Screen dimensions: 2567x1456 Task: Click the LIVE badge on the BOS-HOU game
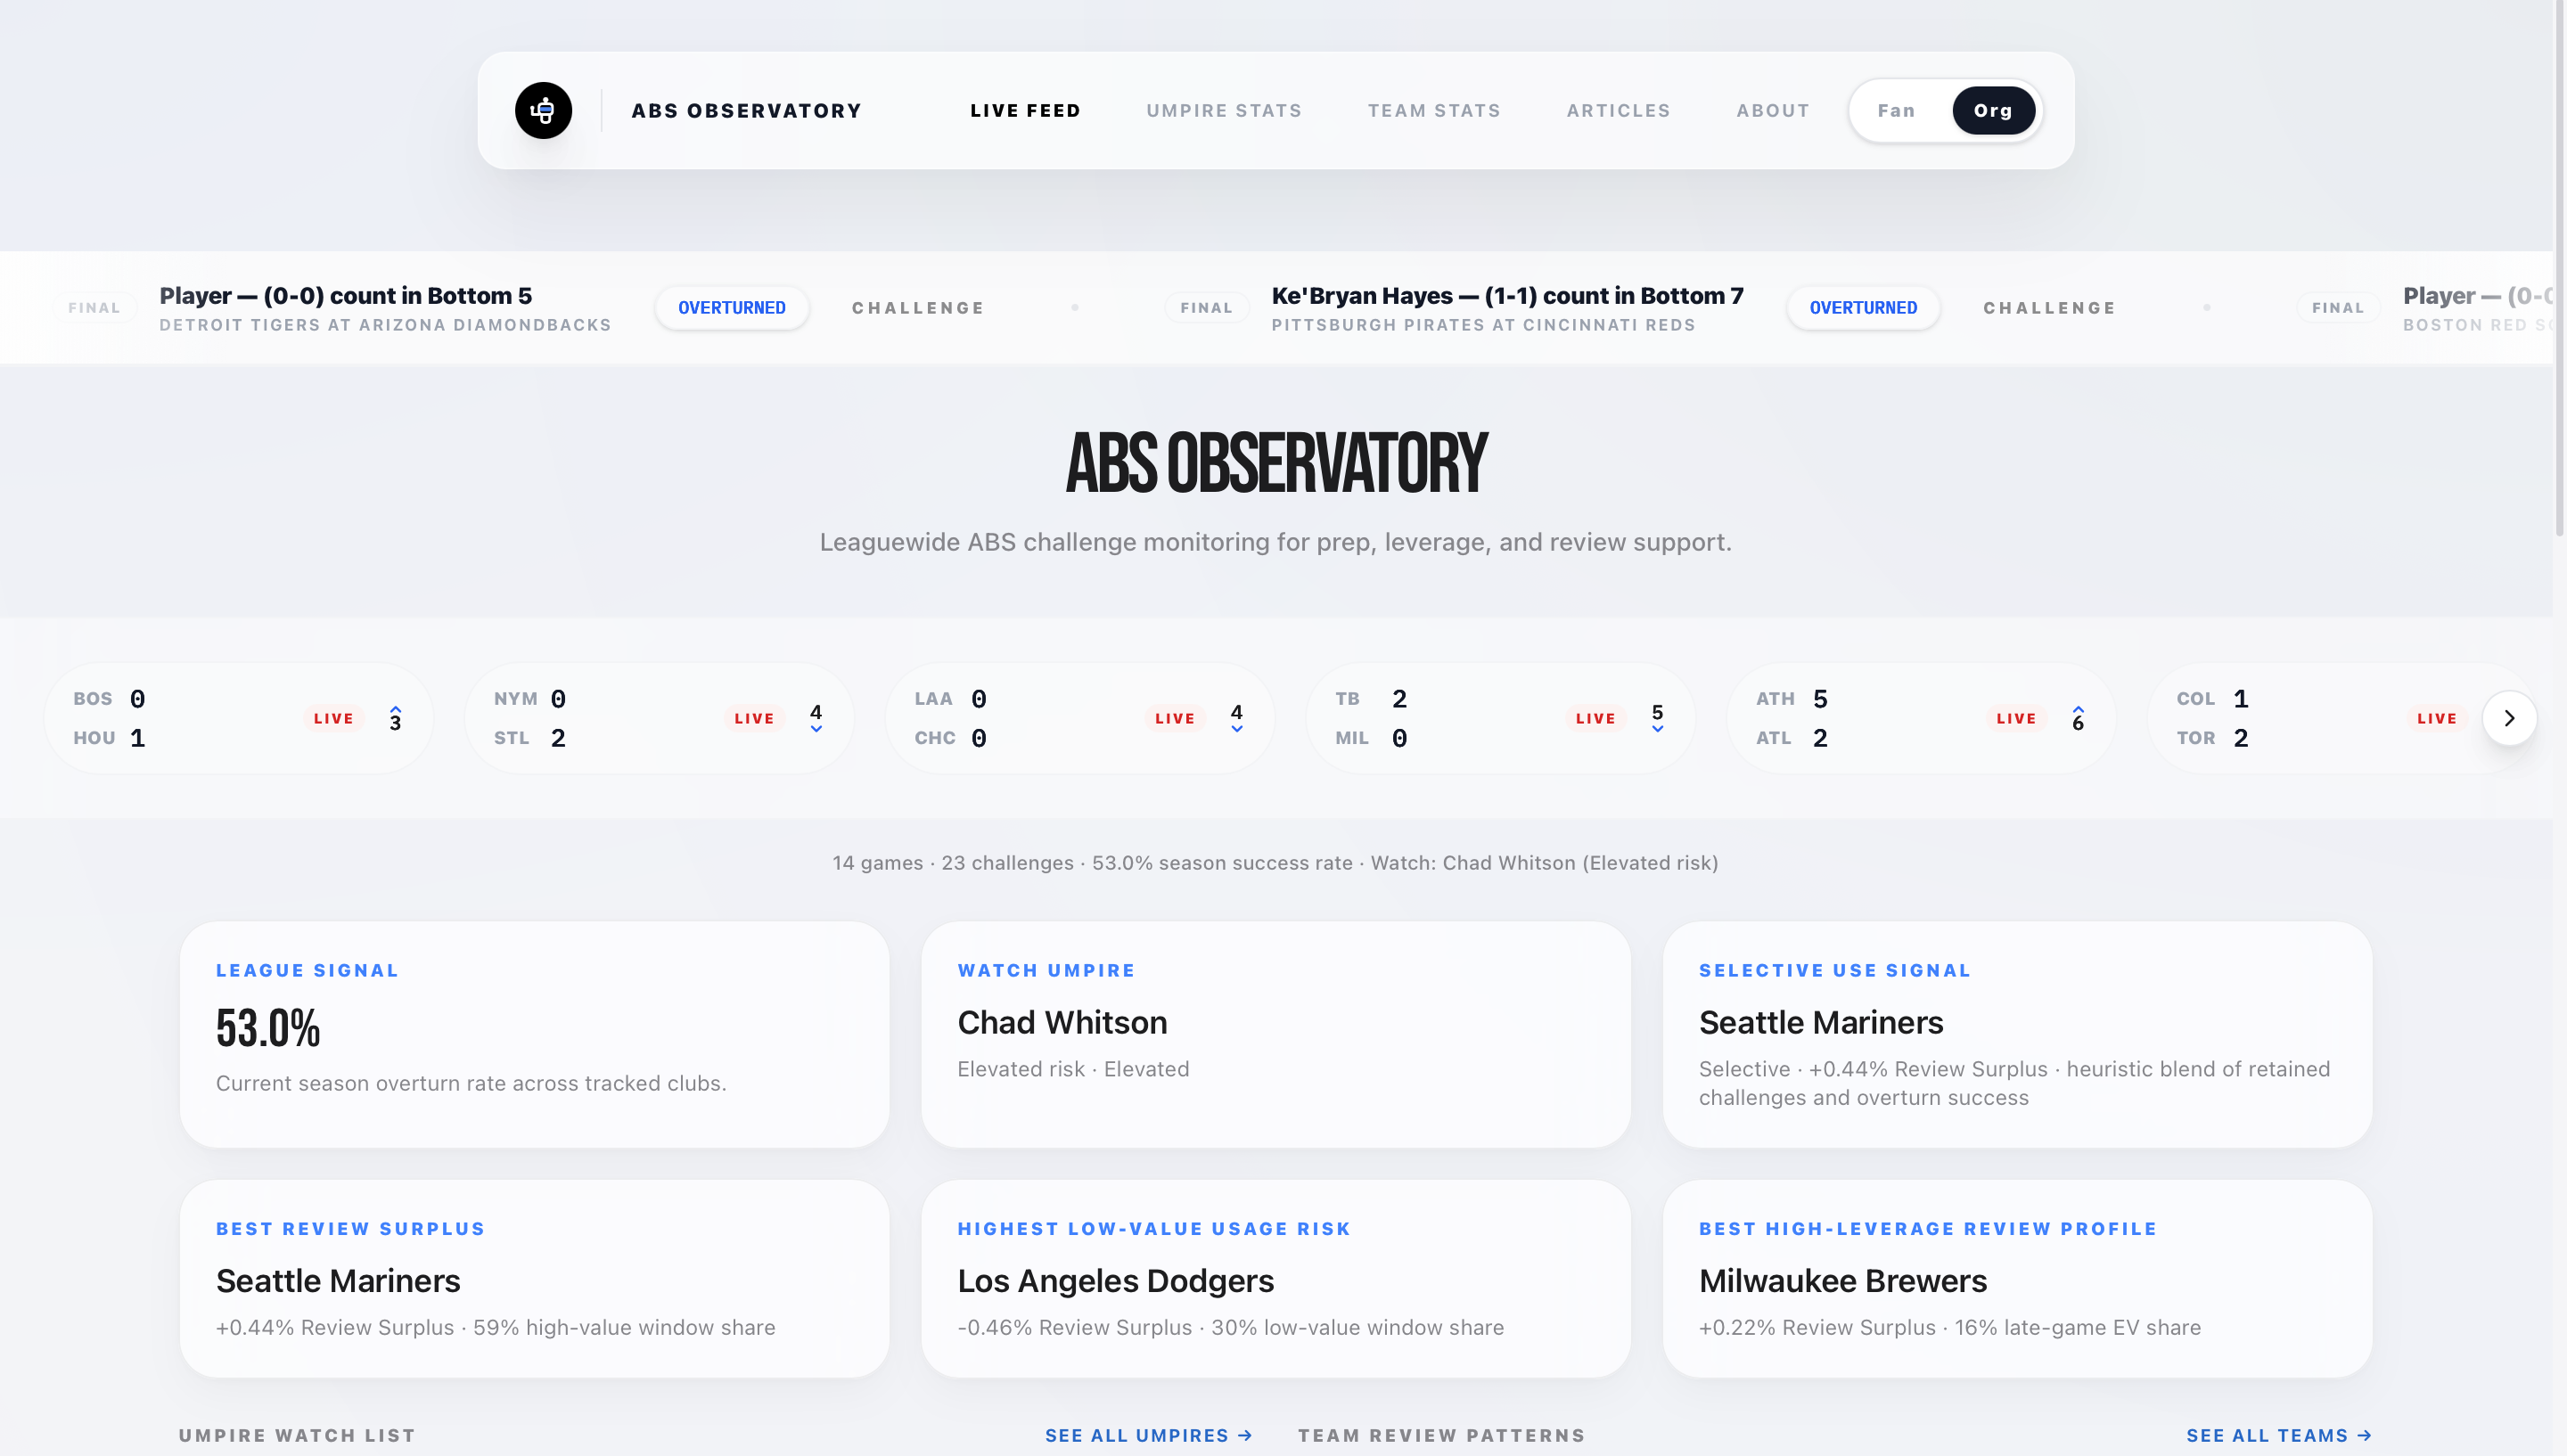coord(333,717)
